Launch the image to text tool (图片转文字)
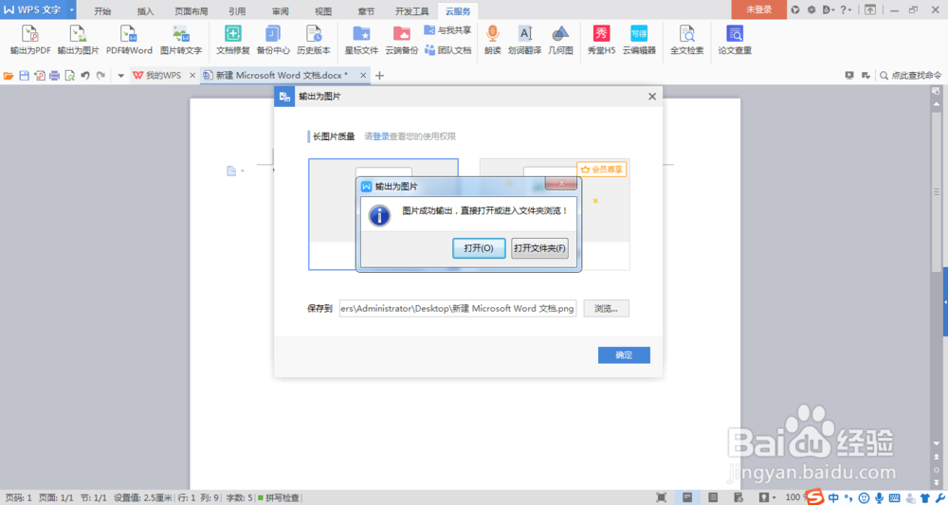Viewport: 948px width, 505px height. [181, 41]
